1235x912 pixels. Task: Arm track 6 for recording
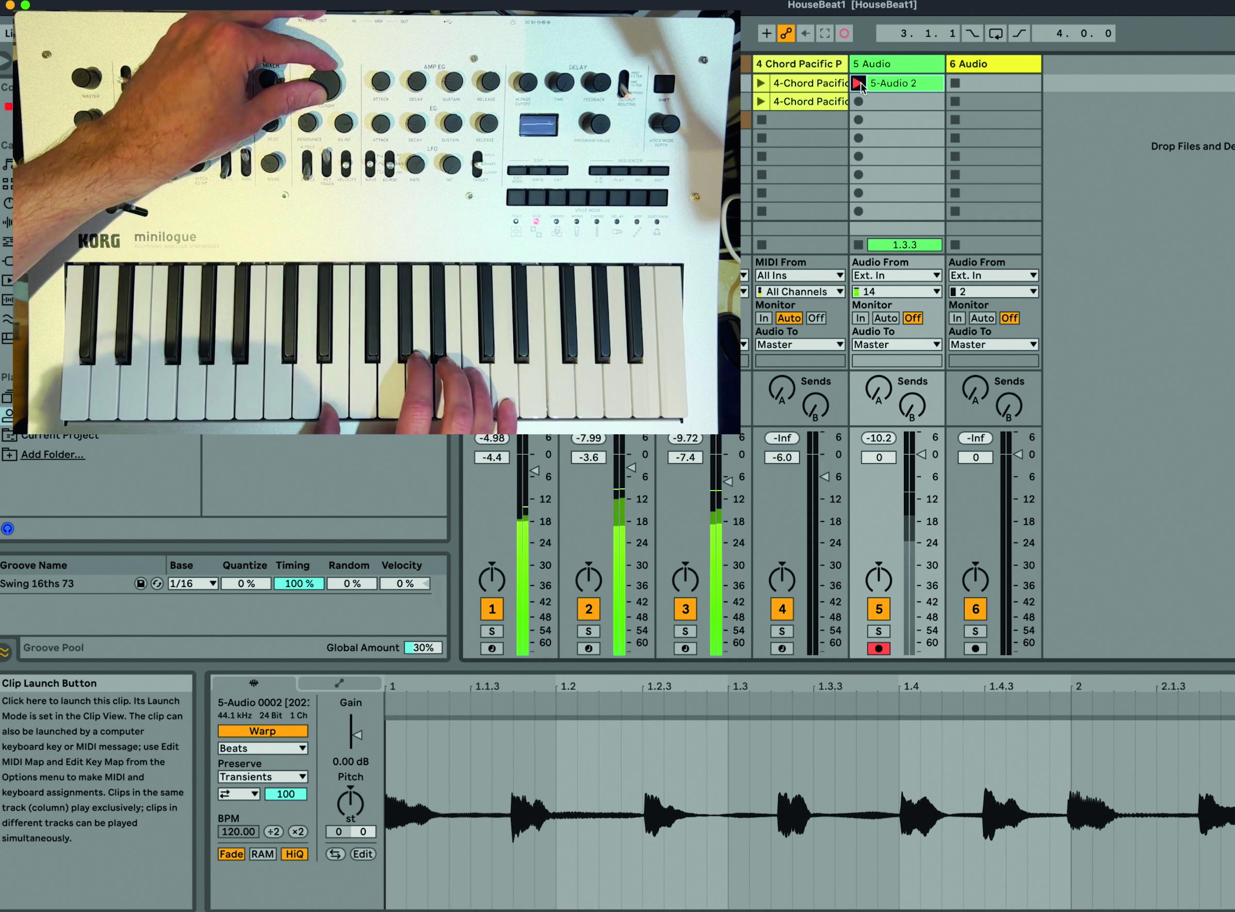[x=975, y=649]
